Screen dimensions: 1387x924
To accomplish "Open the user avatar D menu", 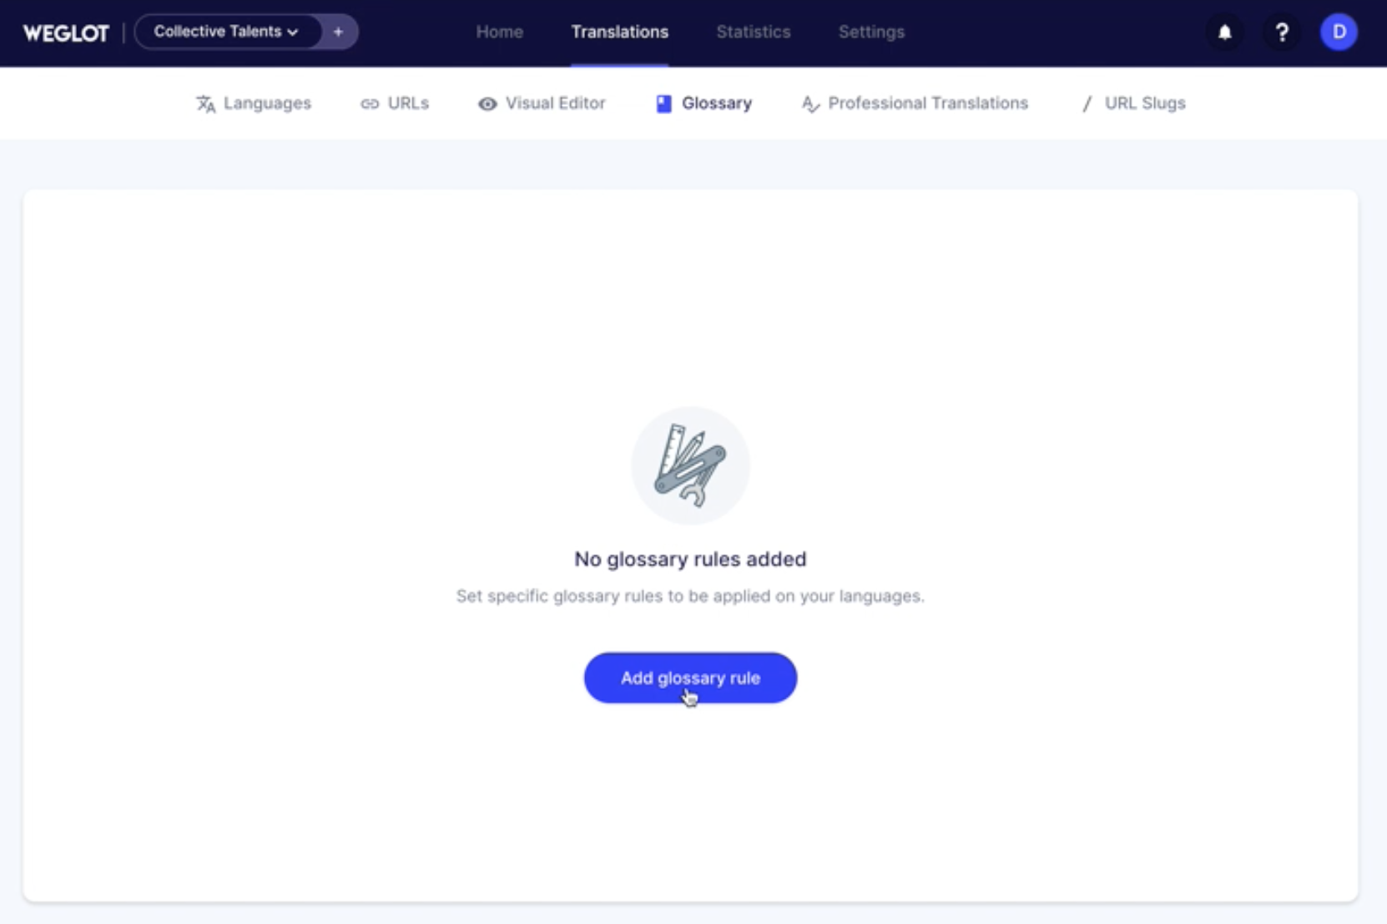I will 1339,33.
